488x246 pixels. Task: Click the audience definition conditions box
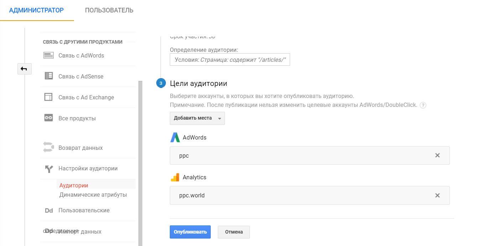coord(230,60)
